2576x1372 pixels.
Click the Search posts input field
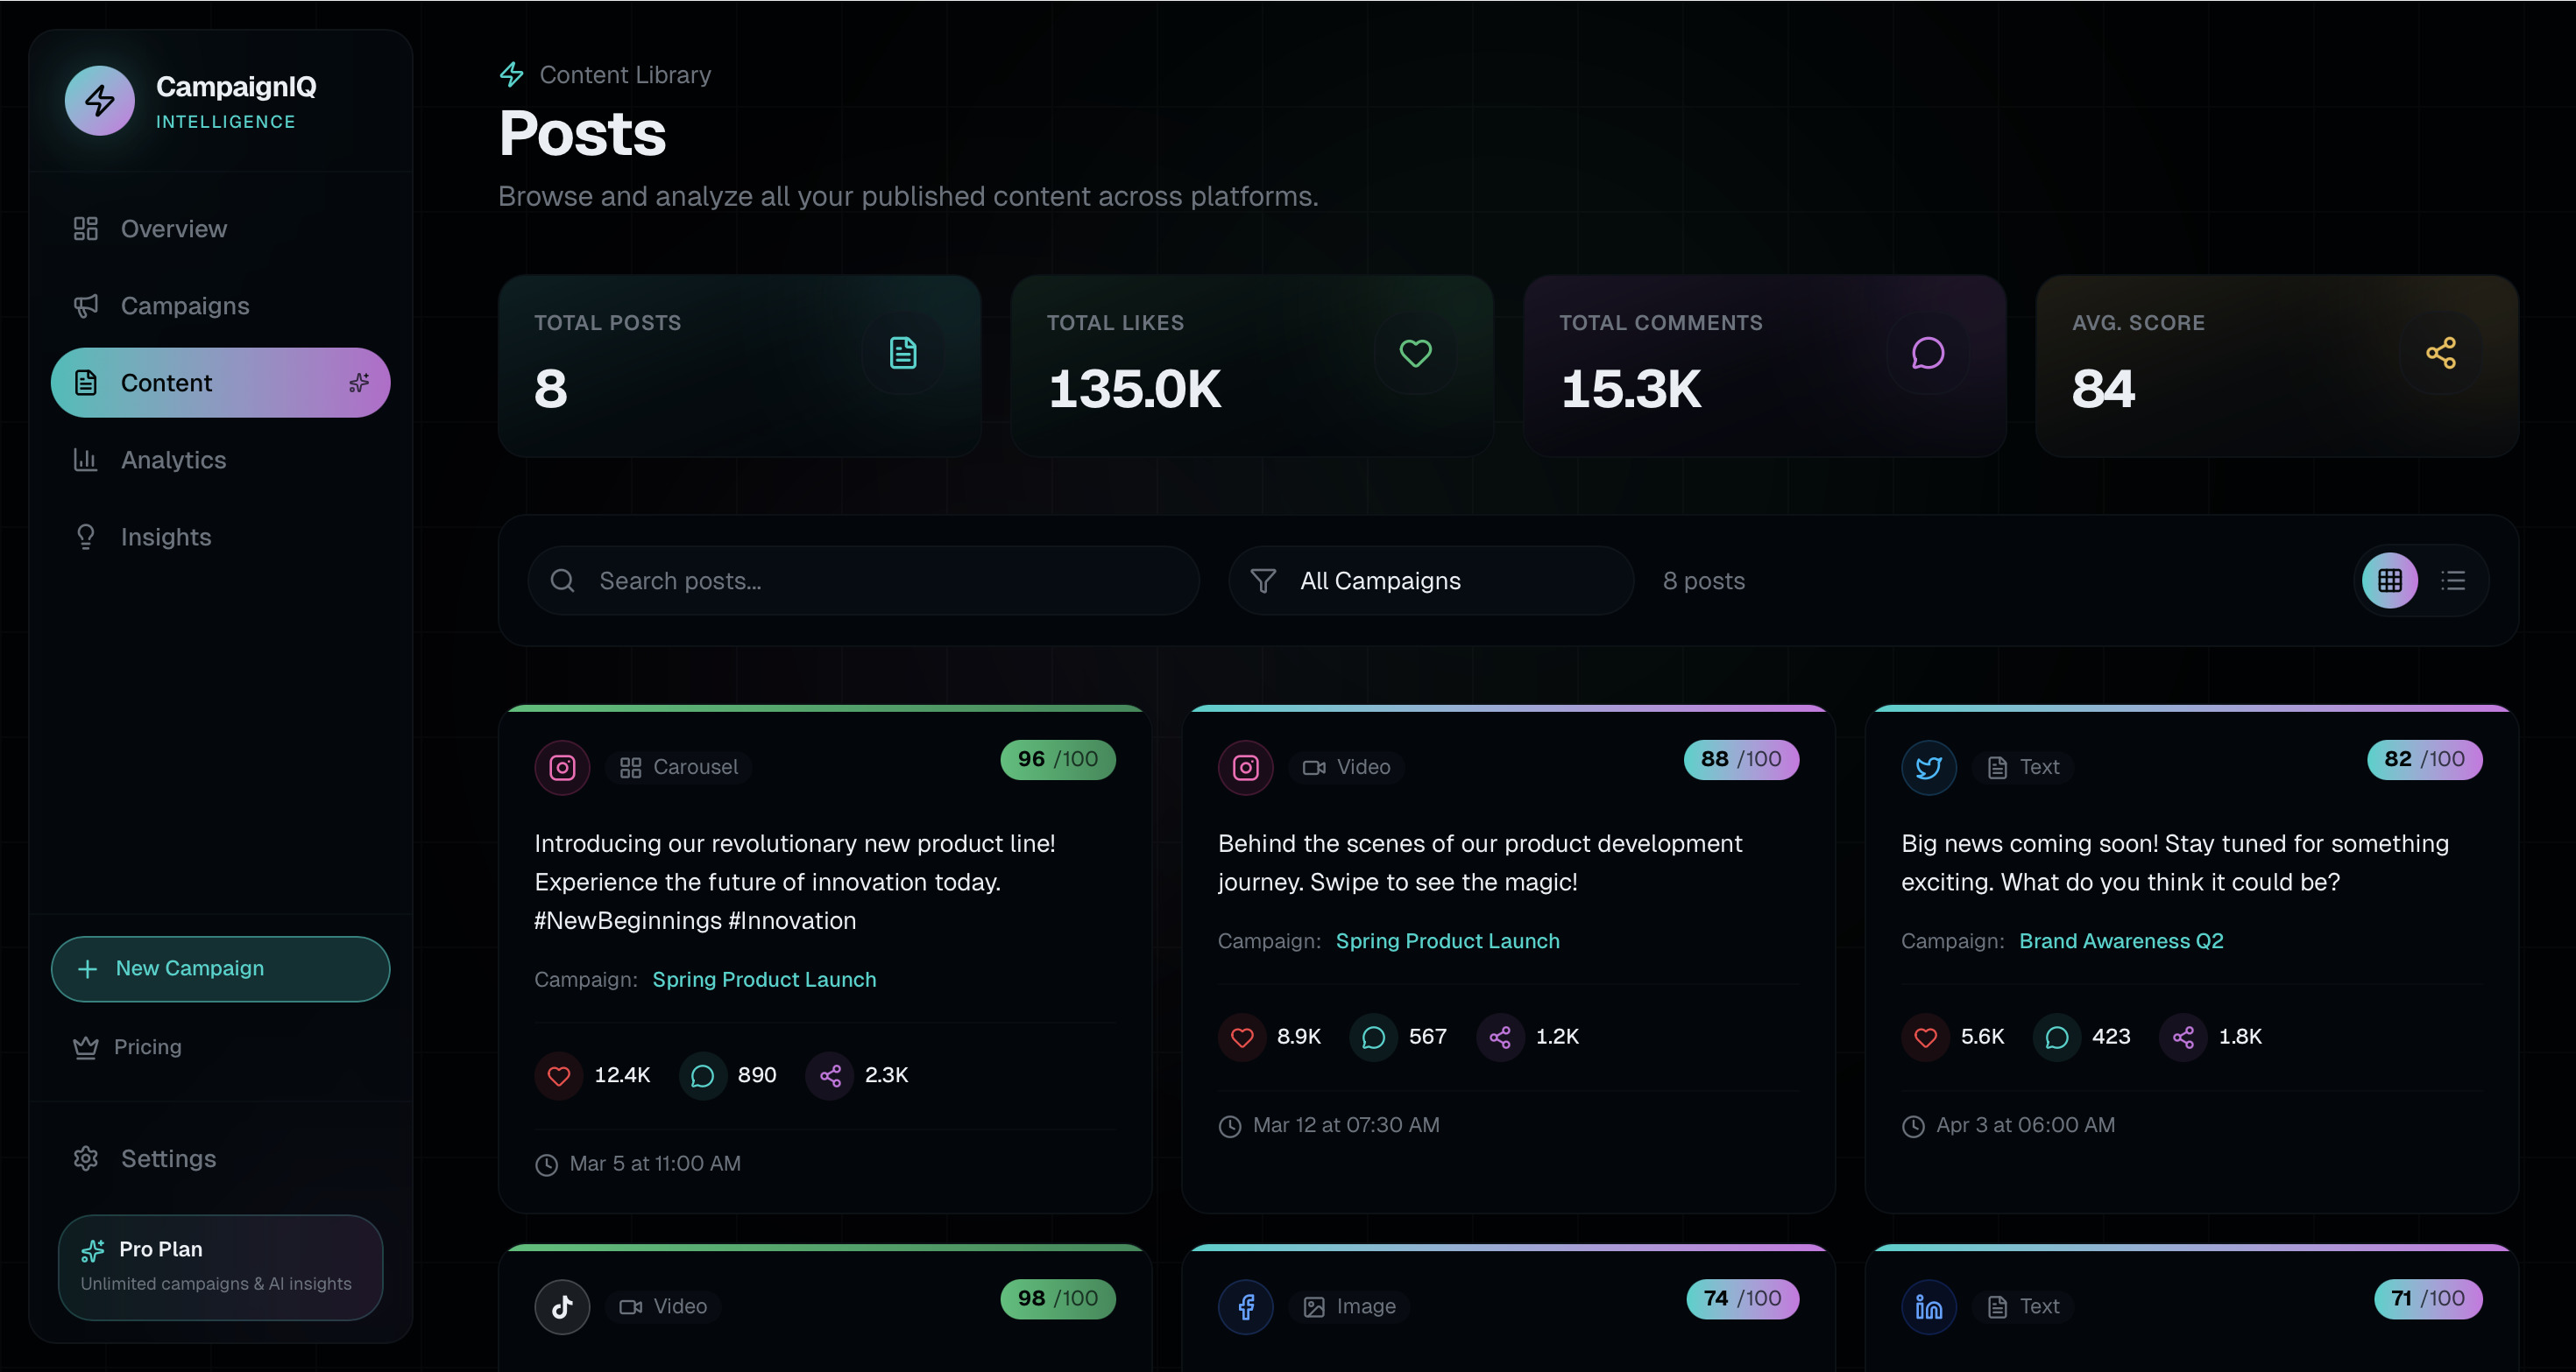(x=863, y=580)
